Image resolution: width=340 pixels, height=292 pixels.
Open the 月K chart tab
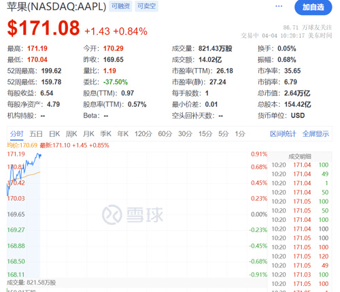pyautogui.click(x=88, y=134)
